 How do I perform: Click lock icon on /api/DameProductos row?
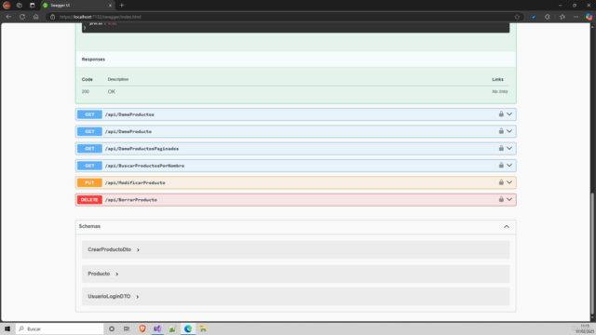[x=501, y=114]
